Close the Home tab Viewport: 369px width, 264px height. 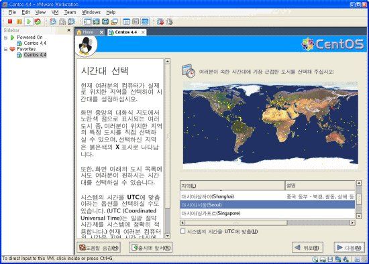pyautogui.click(x=101, y=32)
